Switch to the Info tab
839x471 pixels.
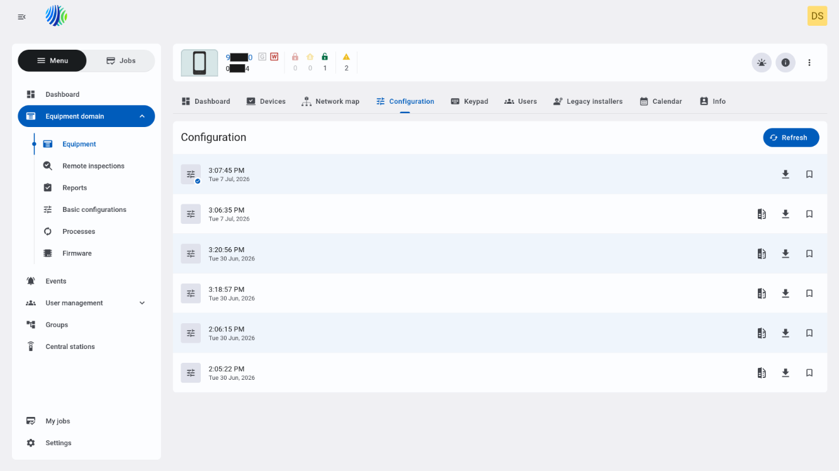712,101
